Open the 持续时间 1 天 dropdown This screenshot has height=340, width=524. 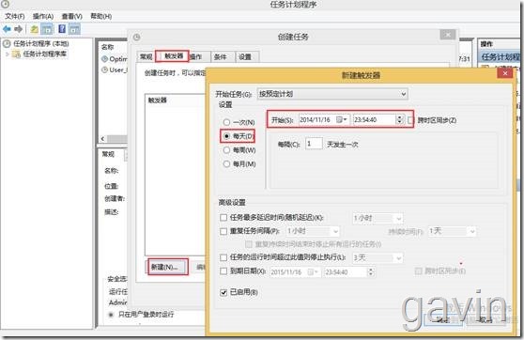point(452,231)
